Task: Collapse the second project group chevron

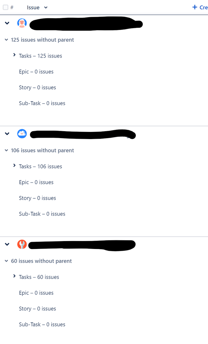Action: [7, 134]
